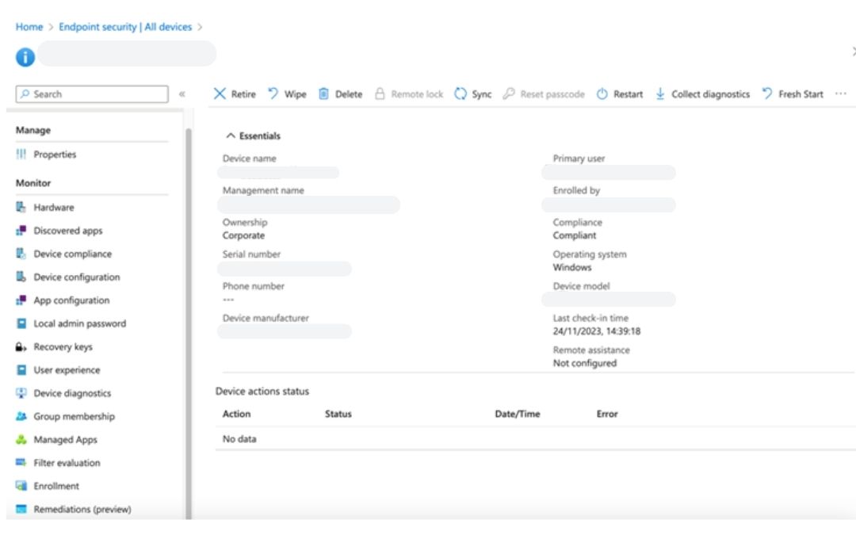The width and height of the screenshot is (856, 535).
Task: Click the Remediations (preview) icon
Action: [x=21, y=509]
